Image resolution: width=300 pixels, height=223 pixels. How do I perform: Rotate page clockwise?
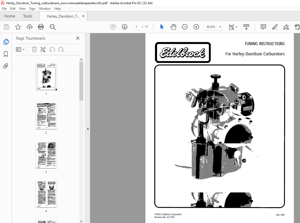[x=61, y=50]
